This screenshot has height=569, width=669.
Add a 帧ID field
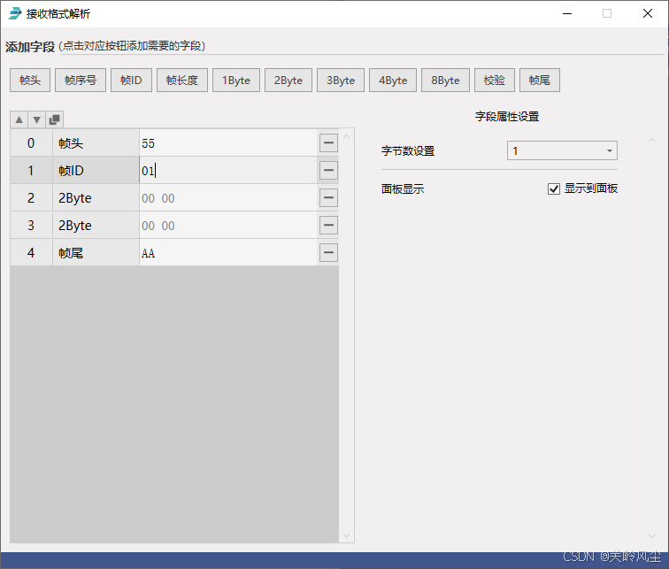[x=131, y=81]
